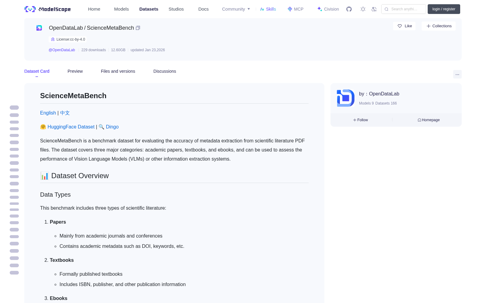Open the OpenDataLab Homepage link

429,120
